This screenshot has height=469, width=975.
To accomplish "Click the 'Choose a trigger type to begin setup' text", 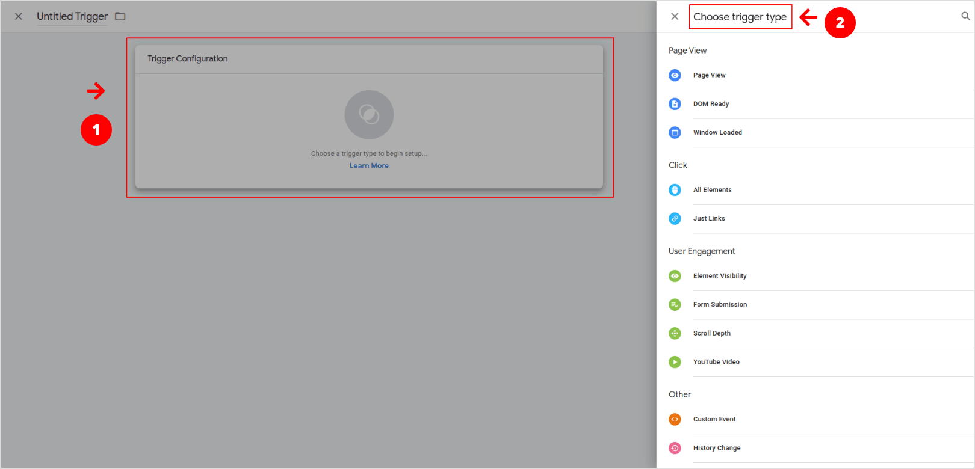I will [369, 153].
